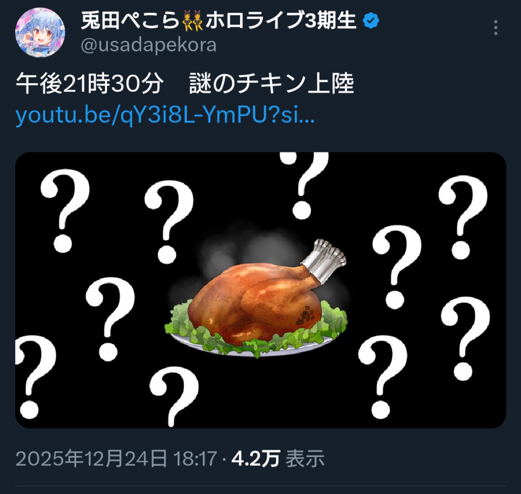Image resolution: width=521 pixels, height=494 pixels.
Task: Select the display name 兎田ぺこら
Action: pyautogui.click(x=130, y=21)
